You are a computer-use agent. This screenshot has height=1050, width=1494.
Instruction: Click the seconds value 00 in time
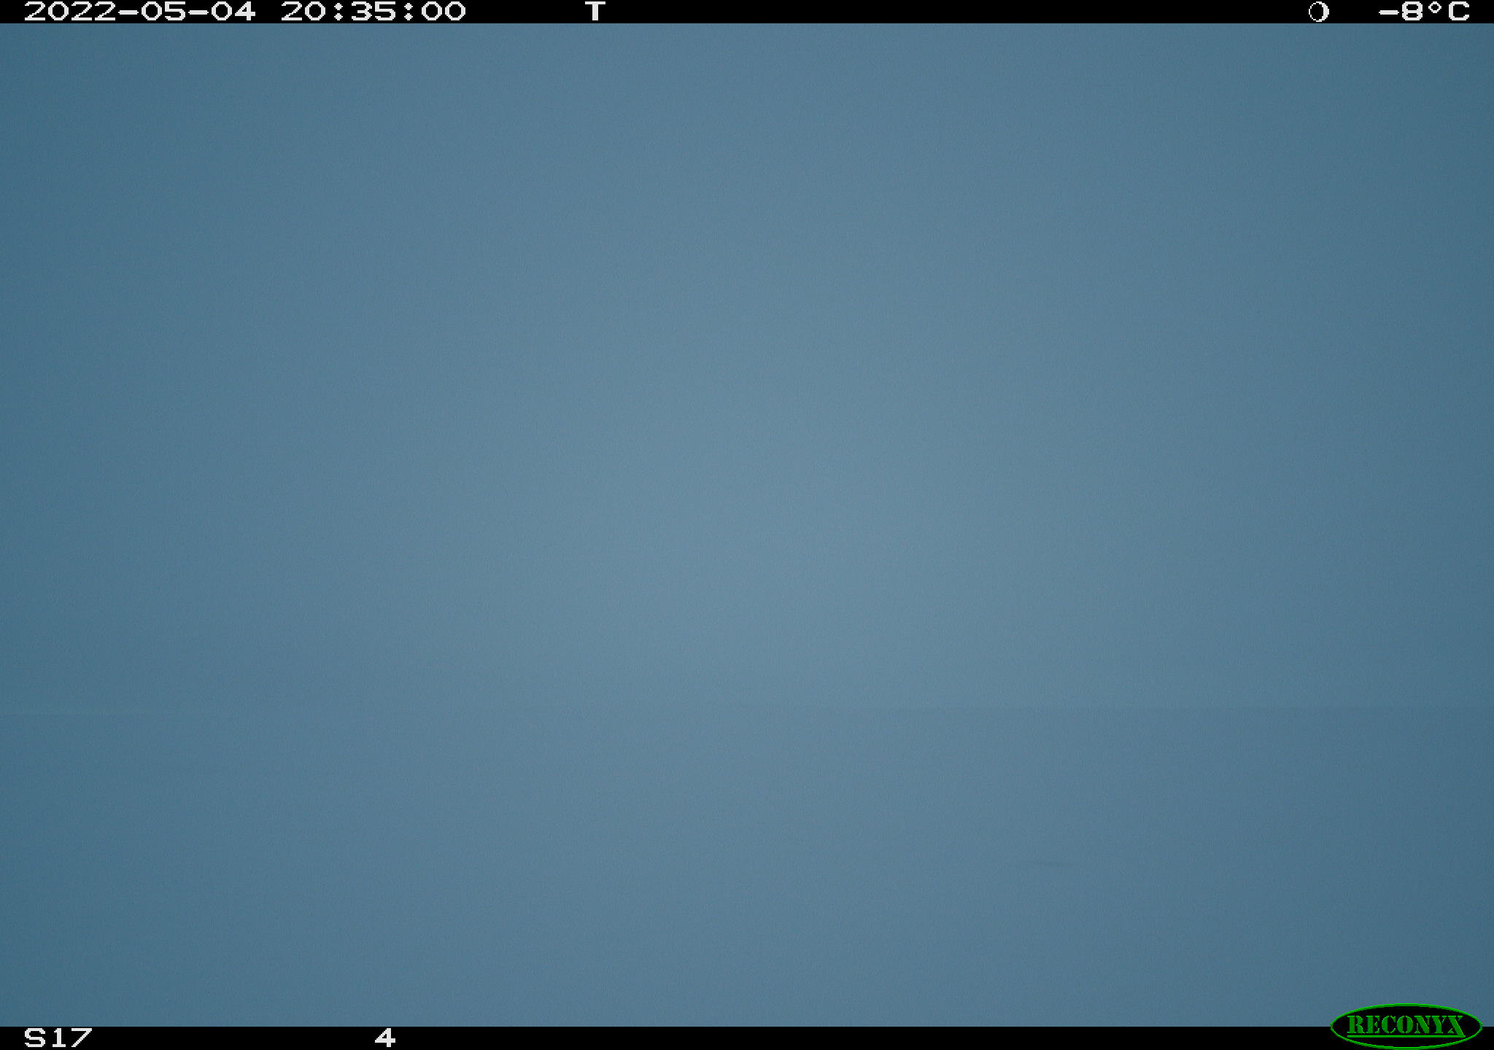point(444,12)
